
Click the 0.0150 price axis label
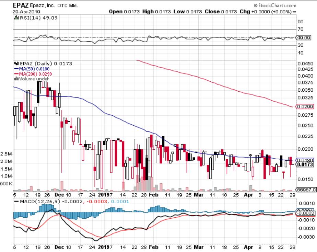[305, 180]
